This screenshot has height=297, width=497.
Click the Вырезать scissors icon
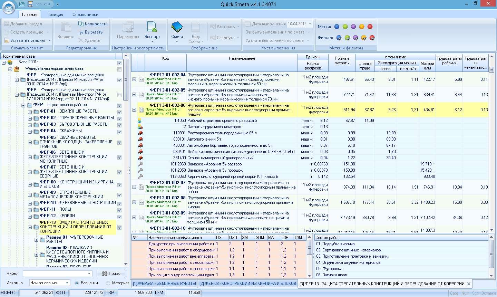(x=81, y=32)
